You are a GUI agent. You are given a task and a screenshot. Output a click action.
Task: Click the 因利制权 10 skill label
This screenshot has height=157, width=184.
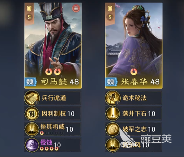[x=58, y=113]
